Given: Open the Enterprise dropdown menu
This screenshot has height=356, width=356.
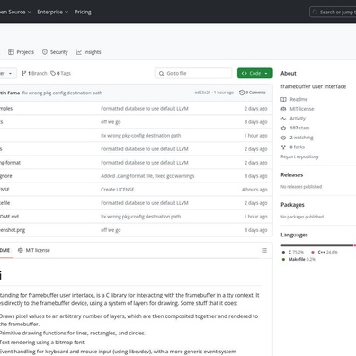Looking at the screenshot, I should [52, 12].
